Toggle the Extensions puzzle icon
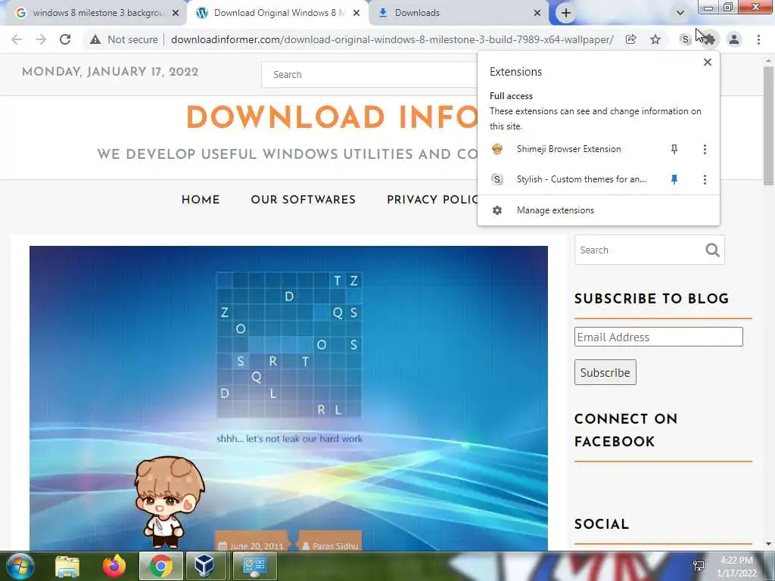Viewport: 775px width, 581px height. tap(710, 39)
